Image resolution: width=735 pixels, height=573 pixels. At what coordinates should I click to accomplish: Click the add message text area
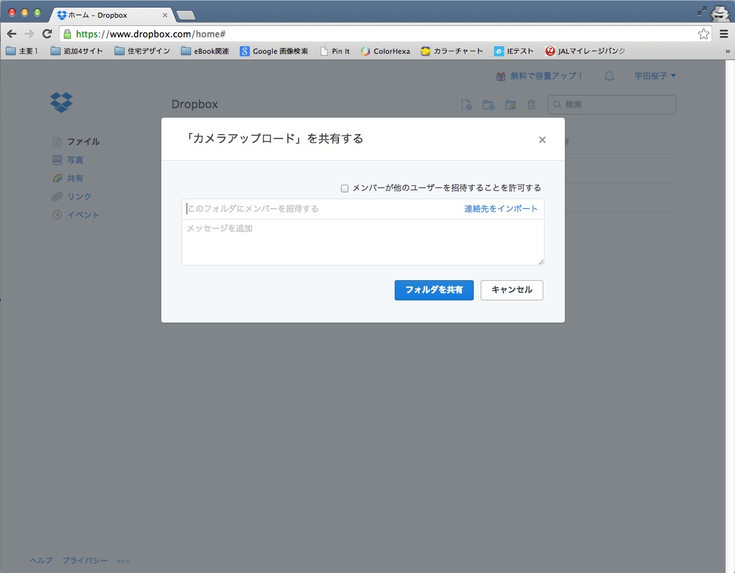coord(363,242)
